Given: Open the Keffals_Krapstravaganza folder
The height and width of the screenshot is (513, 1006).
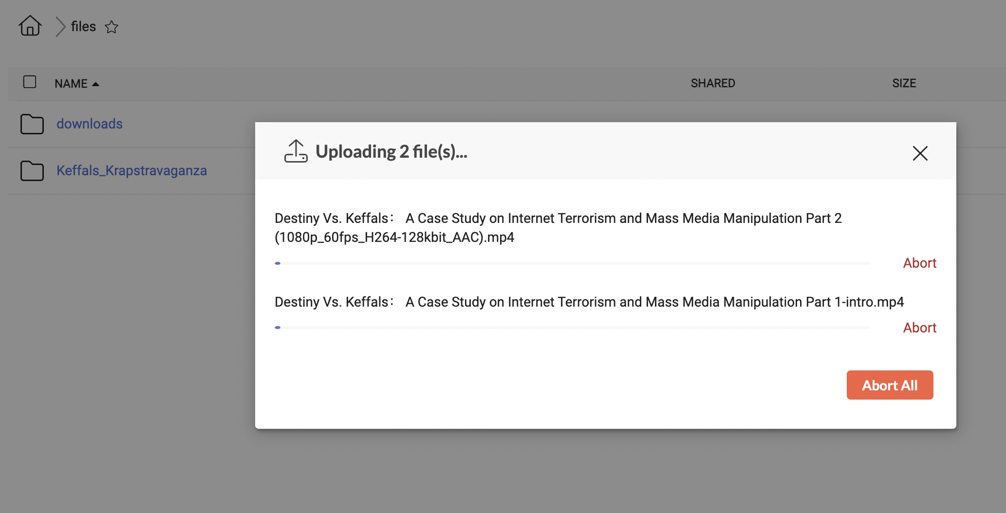Looking at the screenshot, I should point(131,170).
